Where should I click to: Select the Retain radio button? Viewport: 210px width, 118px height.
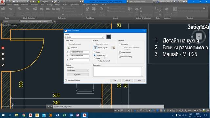tap(95, 52)
